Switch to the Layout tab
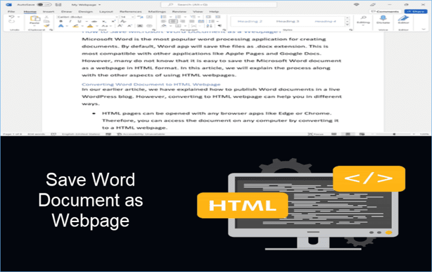This screenshot has height=272, width=432. tap(106, 12)
